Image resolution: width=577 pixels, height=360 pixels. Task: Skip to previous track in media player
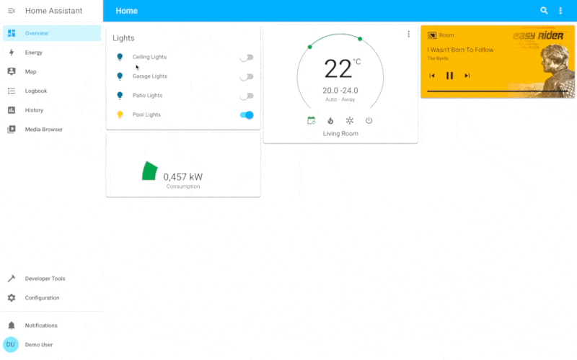coord(432,76)
